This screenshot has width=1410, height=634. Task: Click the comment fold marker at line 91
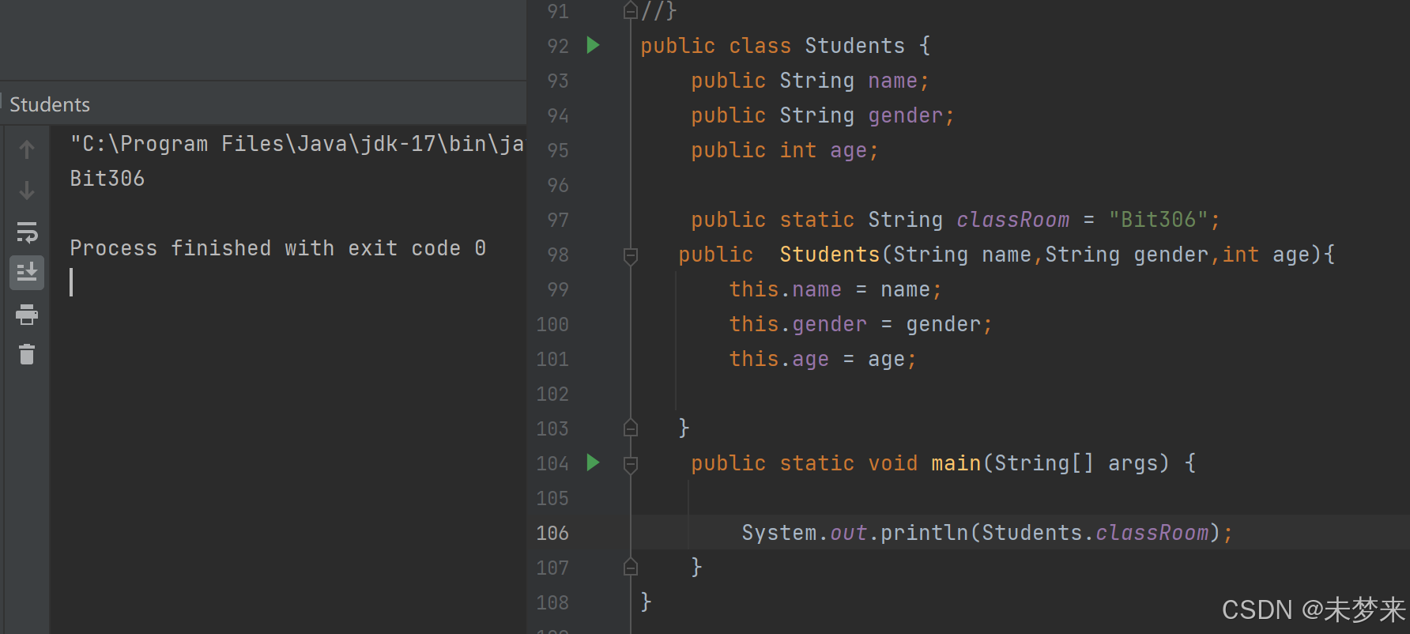631,10
